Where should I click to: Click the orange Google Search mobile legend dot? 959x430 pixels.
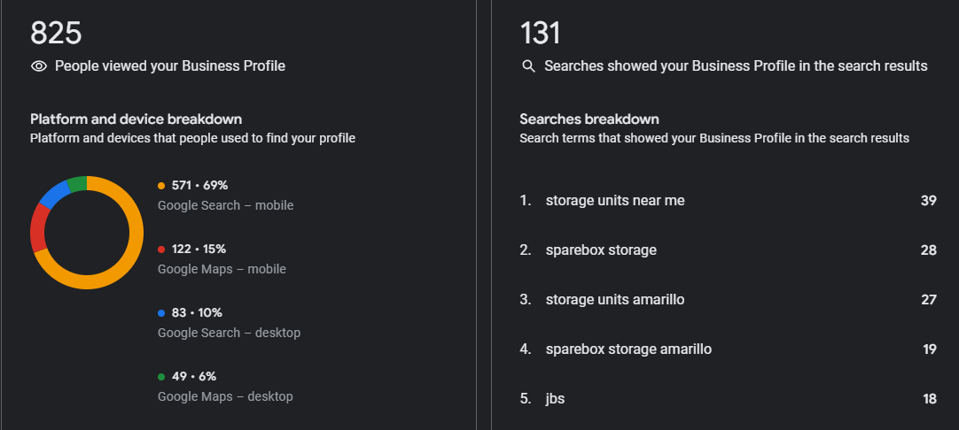(x=161, y=186)
